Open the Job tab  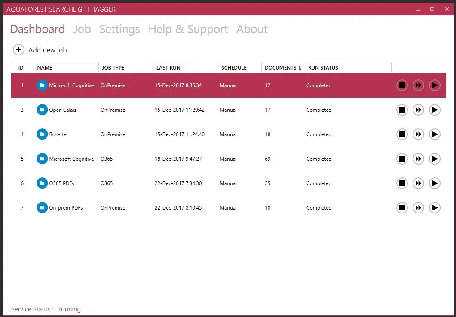(82, 29)
